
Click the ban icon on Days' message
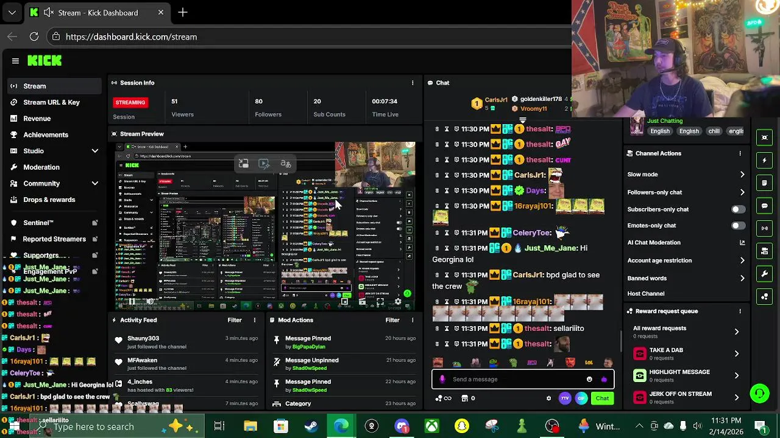tap(457, 190)
